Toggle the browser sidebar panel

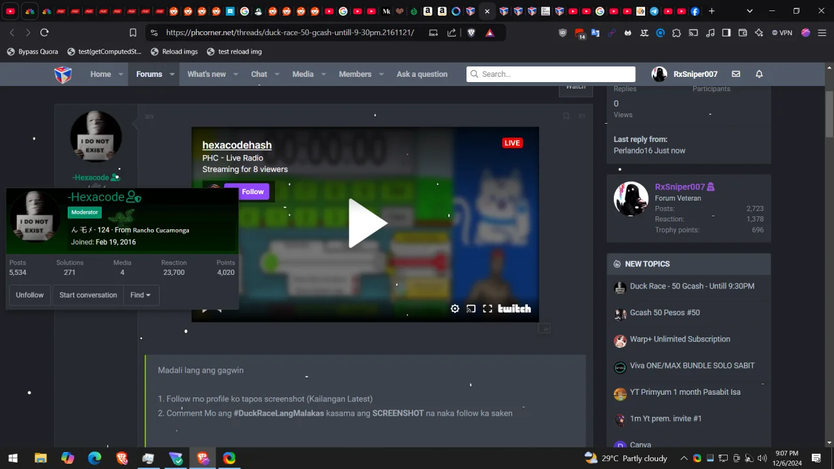[726, 33]
